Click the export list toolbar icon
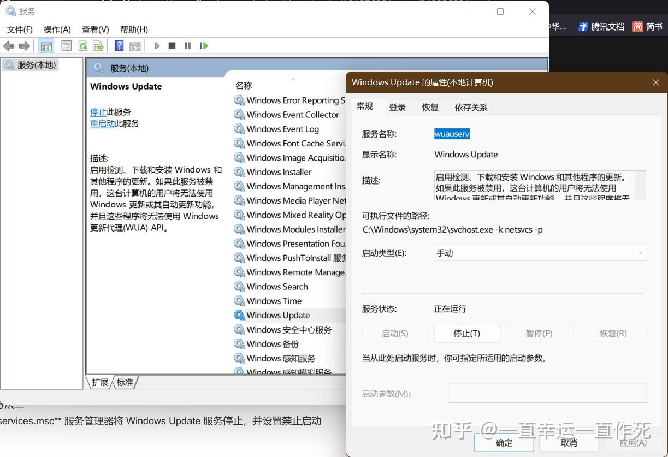668x457 pixels. tap(98, 46)
